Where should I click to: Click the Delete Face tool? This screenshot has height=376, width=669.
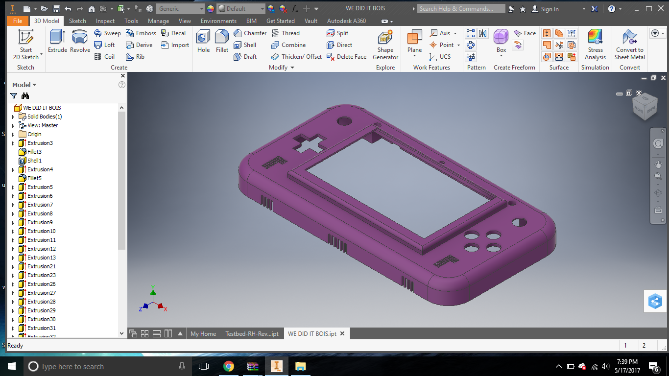pyautogui.click(x=346, y=57)
